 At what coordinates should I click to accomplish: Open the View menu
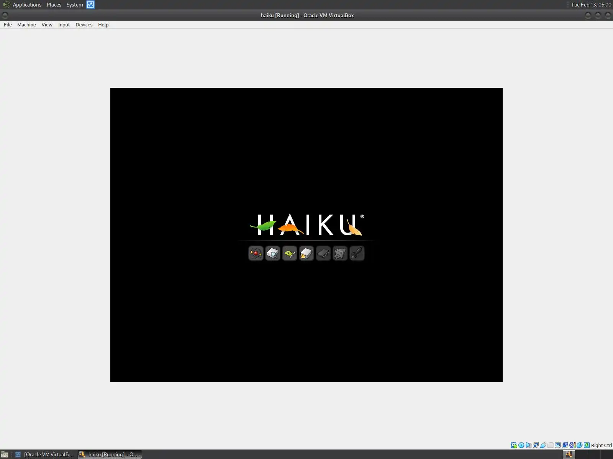click(x=47, y=24)
